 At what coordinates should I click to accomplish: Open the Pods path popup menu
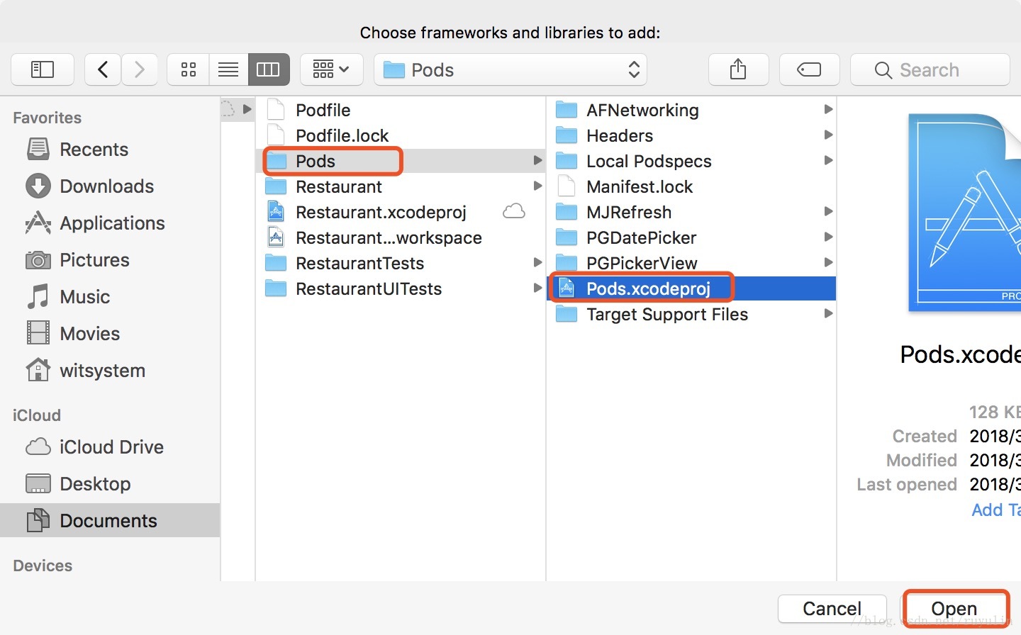(510, 69)
